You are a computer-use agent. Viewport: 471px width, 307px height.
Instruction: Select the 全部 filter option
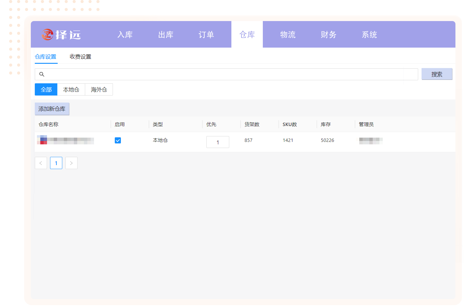[46, 89]
